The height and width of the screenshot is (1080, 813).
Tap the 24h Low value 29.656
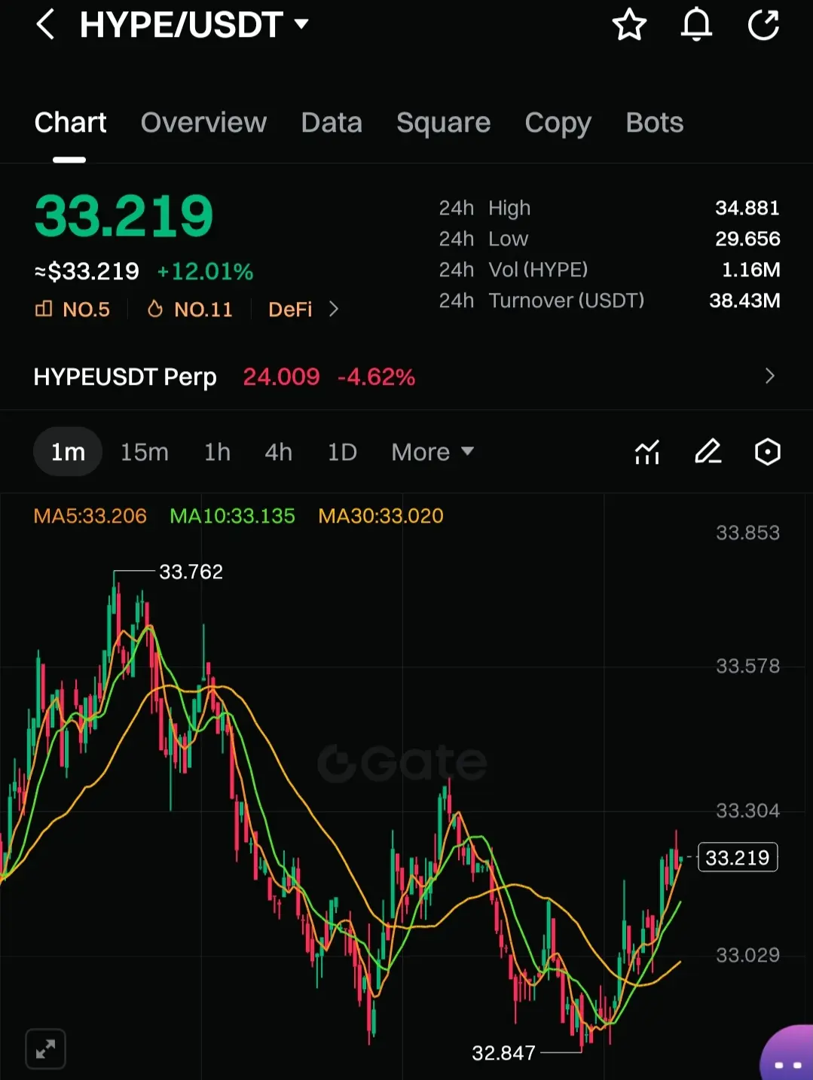(747, 239)
